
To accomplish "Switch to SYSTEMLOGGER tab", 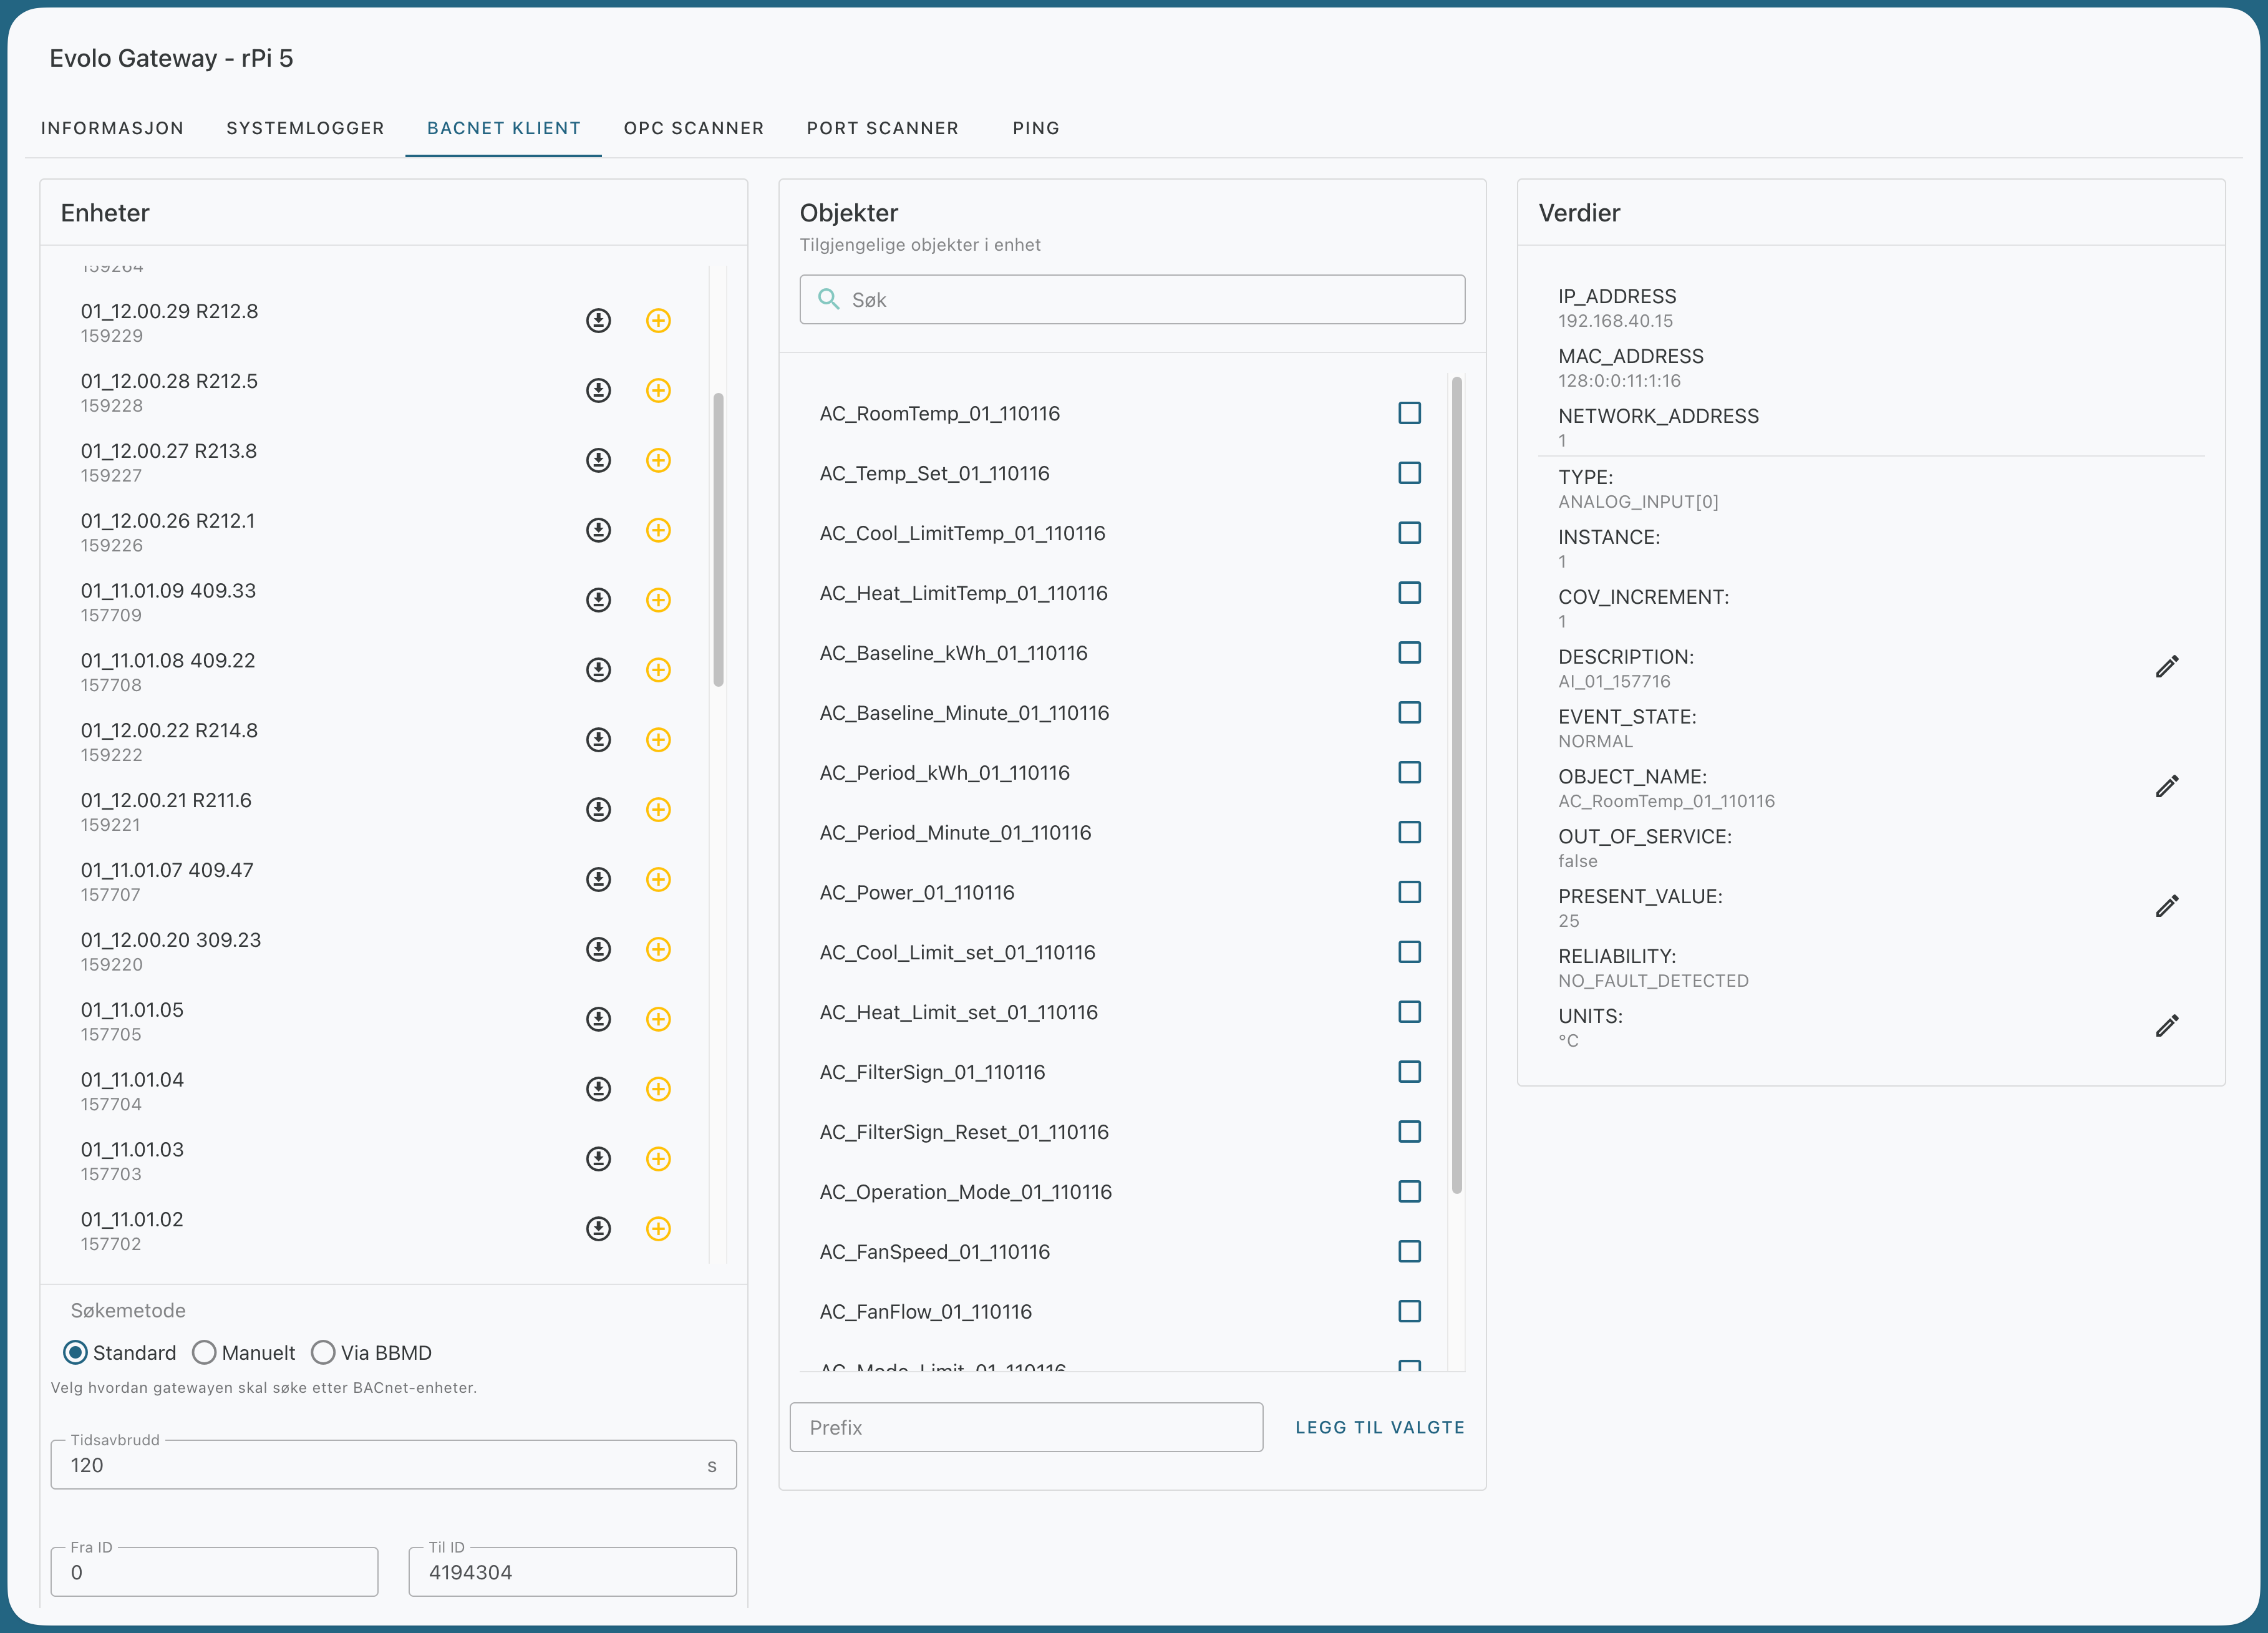I will (x=305, y=128).
